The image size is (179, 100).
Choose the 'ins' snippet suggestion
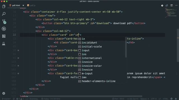pos(102,54)
